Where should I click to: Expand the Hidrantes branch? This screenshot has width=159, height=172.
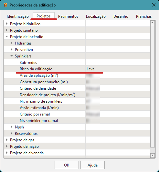click(12, 43)
